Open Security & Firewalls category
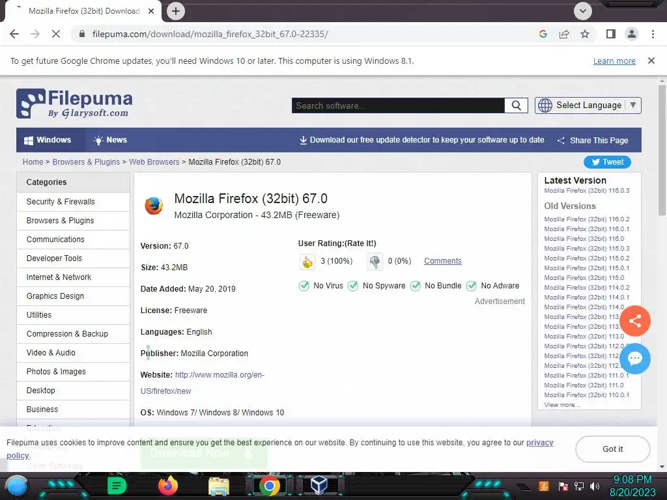Screen dimensions: 667x500 point(73,202)
